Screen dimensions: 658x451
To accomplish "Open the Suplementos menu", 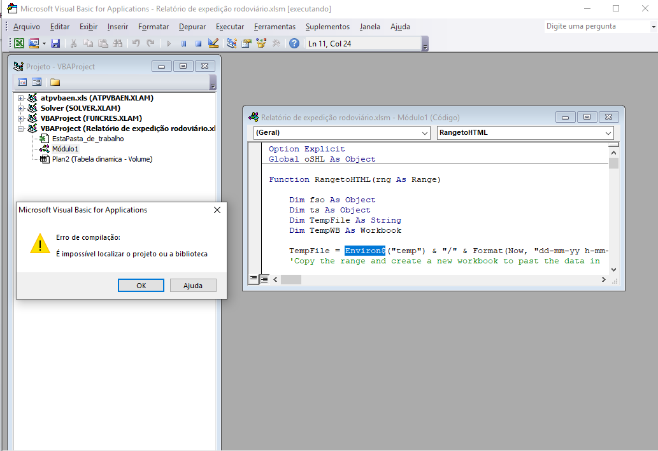I will [327, 27].
